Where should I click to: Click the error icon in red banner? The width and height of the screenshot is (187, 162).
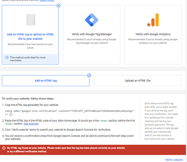pos(4,148)
